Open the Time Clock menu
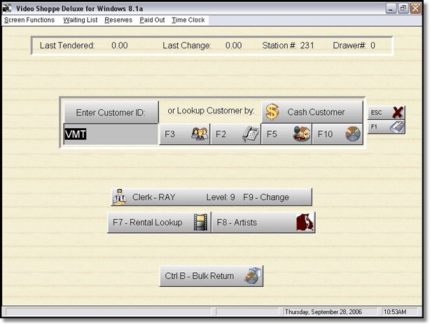The height and width of the screenshot is (324, 430). (x=188, y=20)
